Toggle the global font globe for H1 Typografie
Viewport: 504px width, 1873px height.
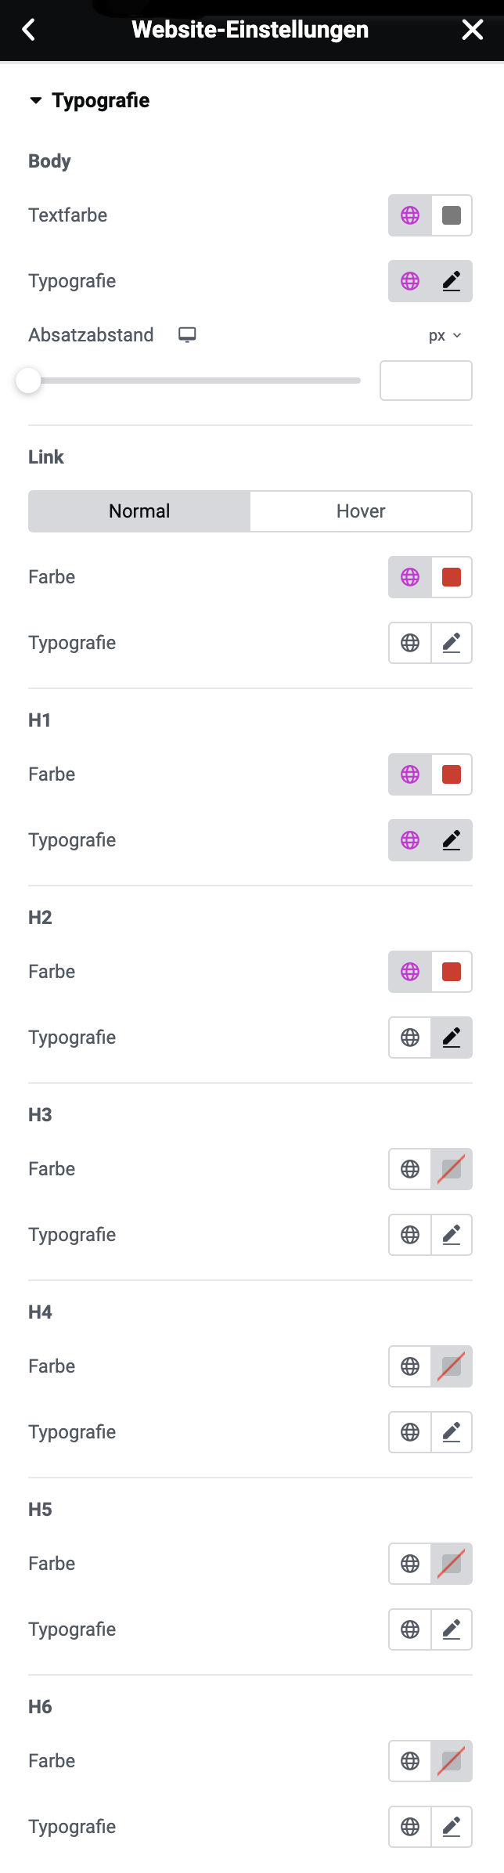coord(410,840)
